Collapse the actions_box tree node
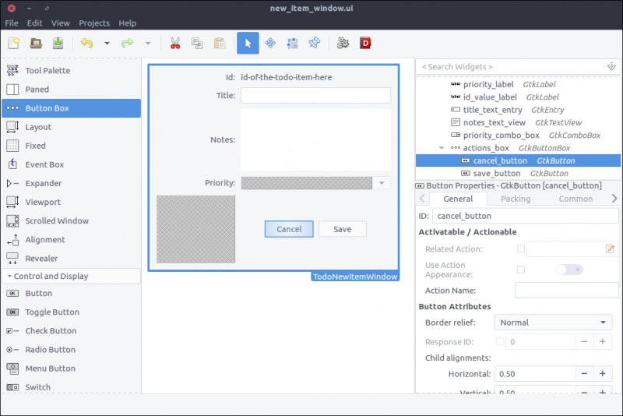The width and height of the screenshot is (623, 416). point(442,148)
